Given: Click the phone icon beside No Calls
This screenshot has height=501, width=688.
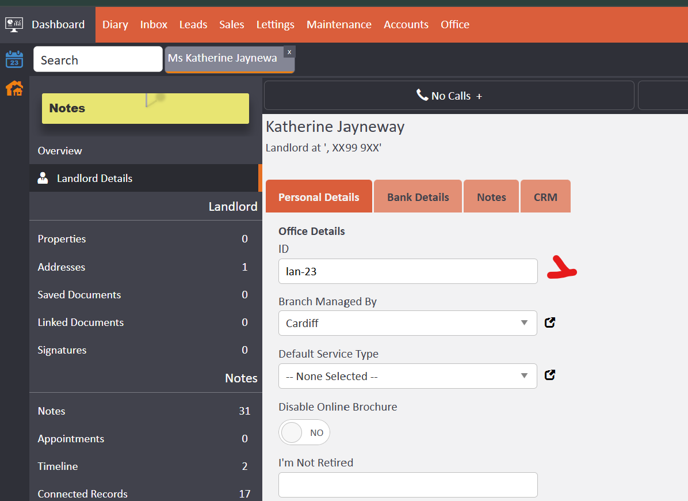Looking at the screenshot, I should pyautogui.click(x=422, y=95).
